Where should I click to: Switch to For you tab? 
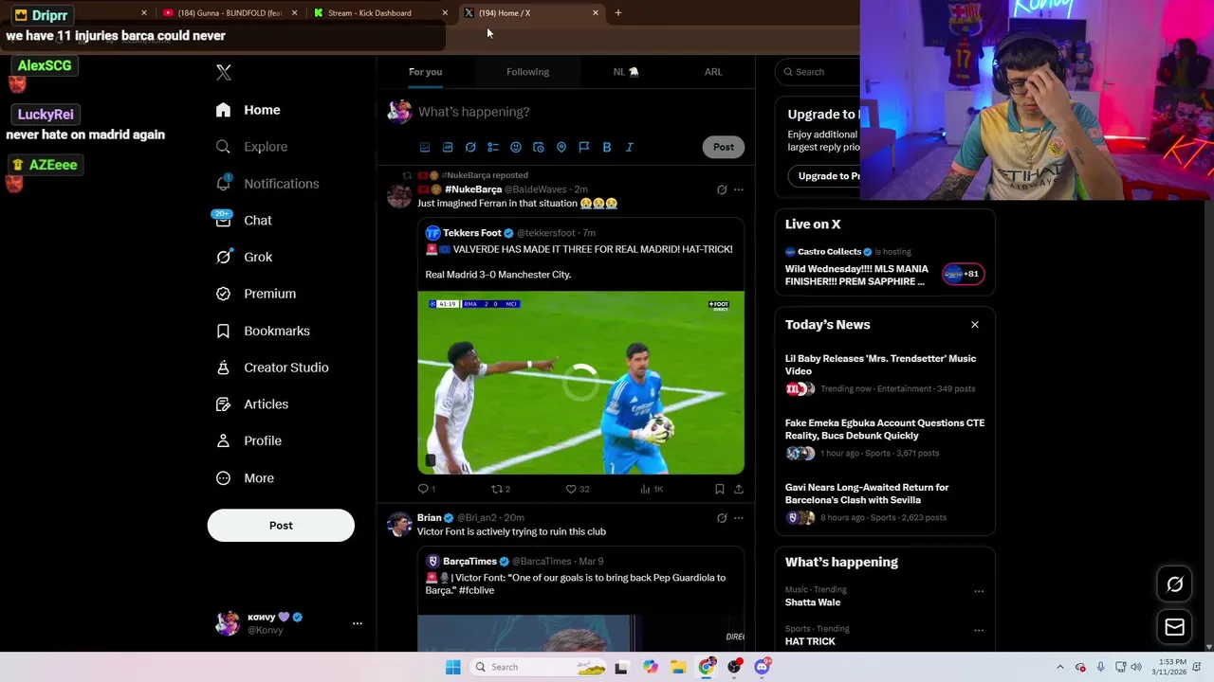click(x=425, y=72)
